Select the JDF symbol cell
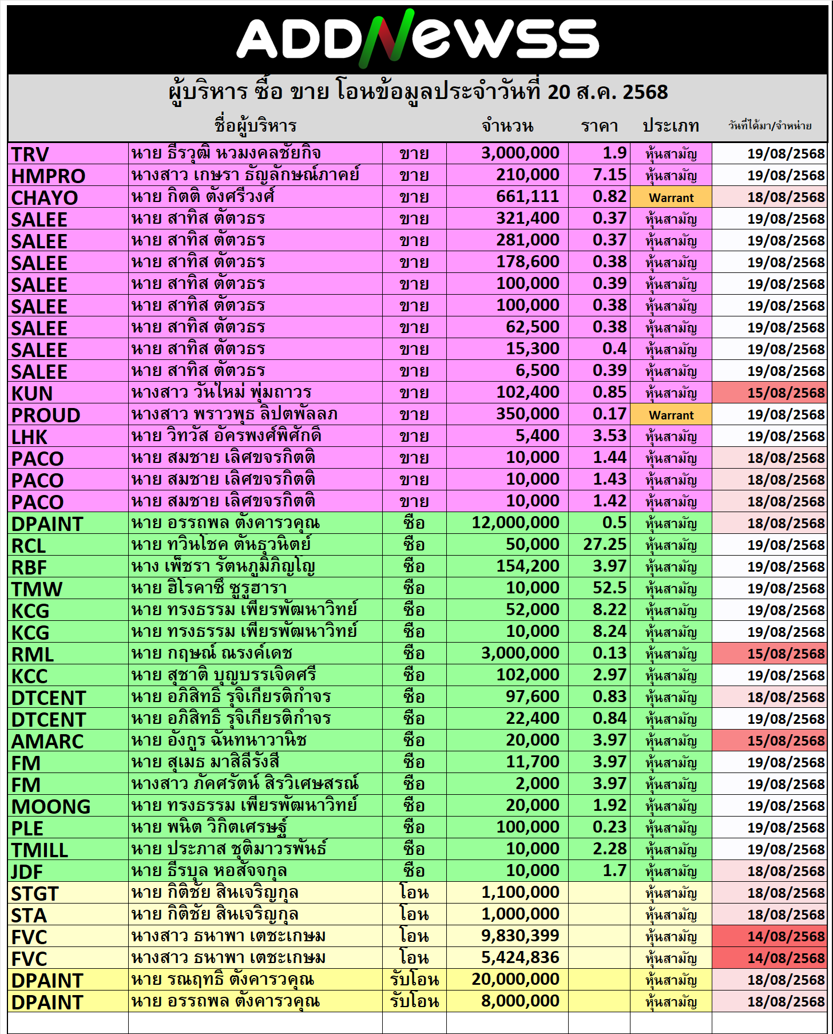 [x=69, y=871]
